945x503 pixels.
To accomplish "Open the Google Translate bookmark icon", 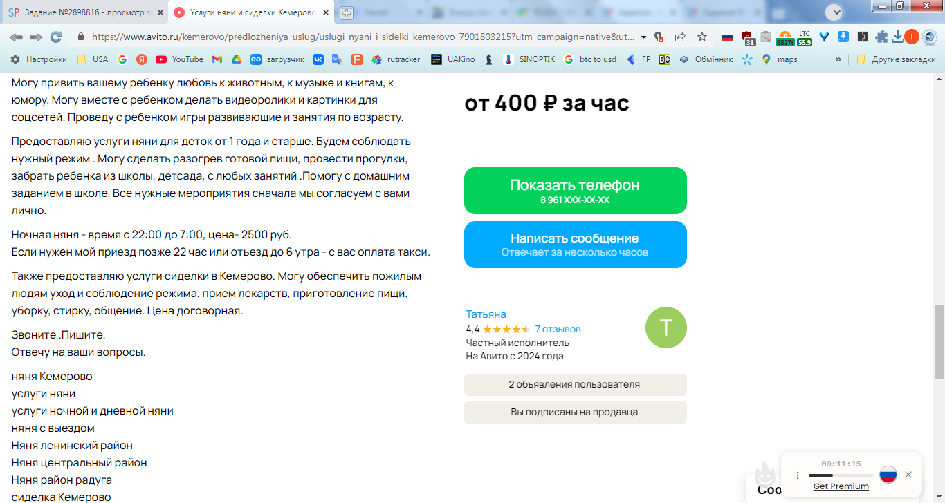I will (x=337, y=59).
